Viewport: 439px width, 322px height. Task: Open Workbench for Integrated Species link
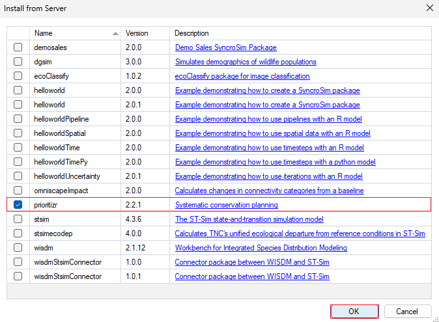tap(261, 248)
